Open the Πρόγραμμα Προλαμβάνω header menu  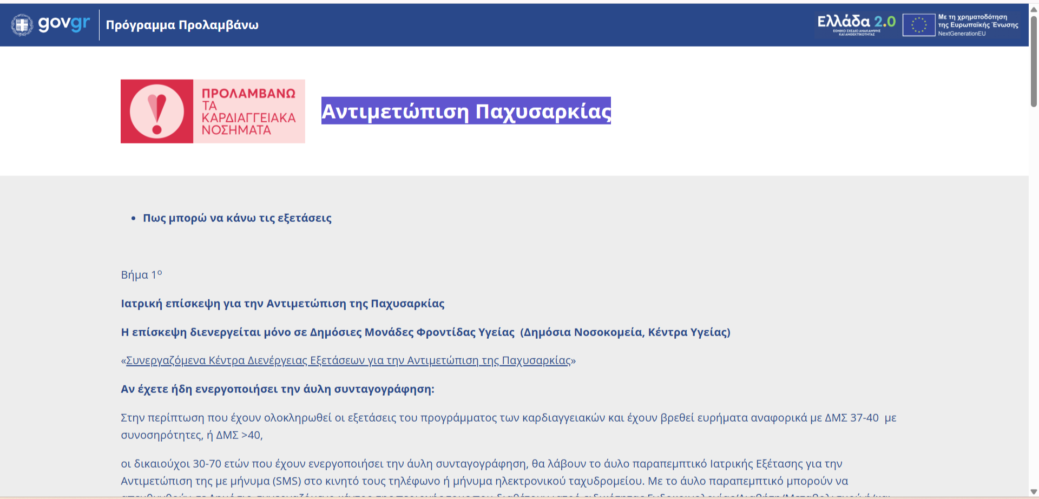[x=183, y=25]
